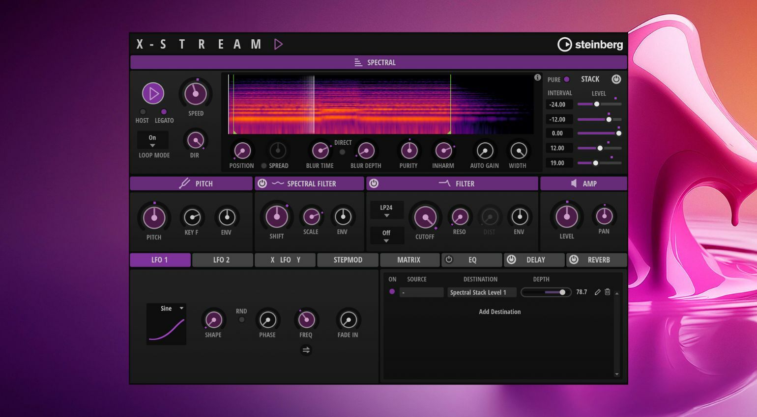This screenshot has height=417, width=757.
Task: Turn on the Delay power button
Action: (511, 260)
